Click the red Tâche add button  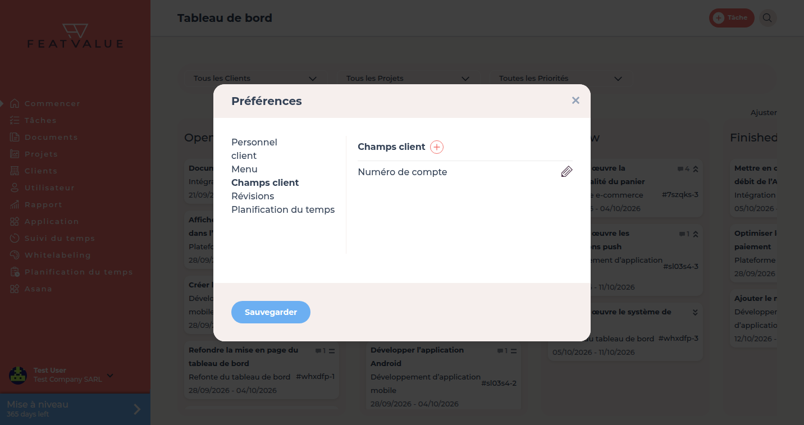[732, 18]
